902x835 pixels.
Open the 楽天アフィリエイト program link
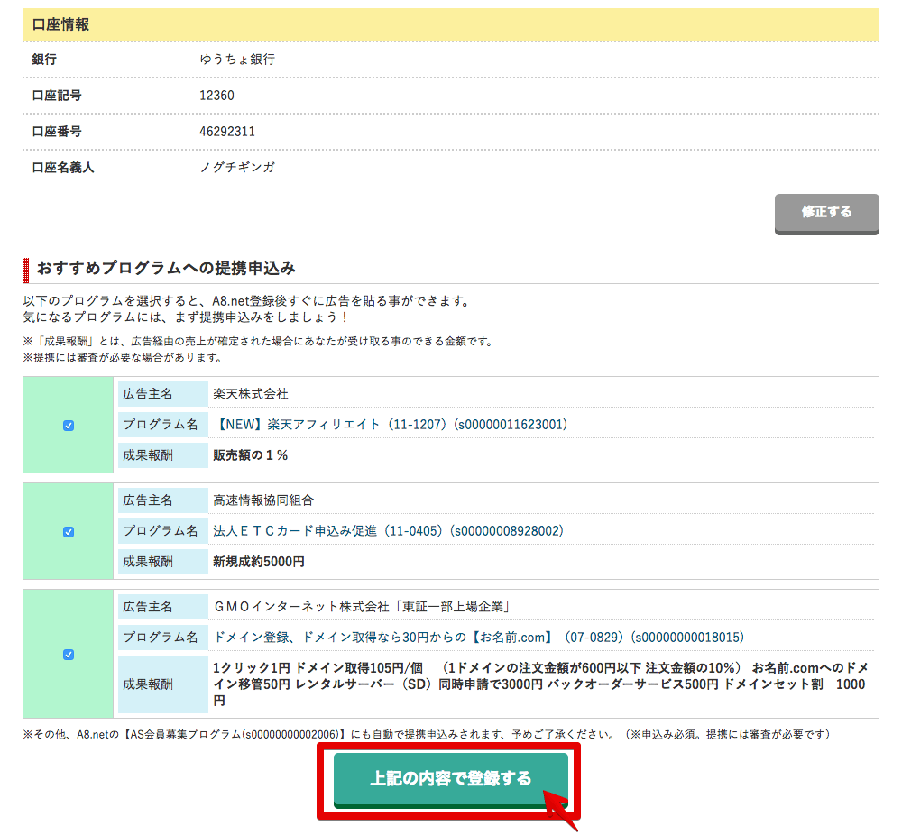click(390, 425)
